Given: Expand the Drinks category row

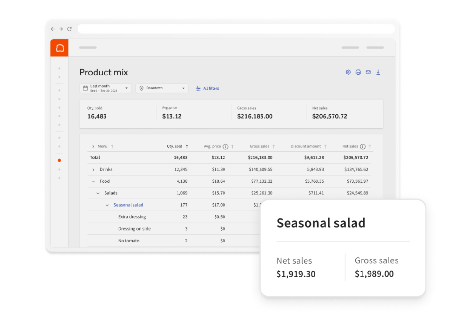Looking at the screenshot, I should pyautogui.click(x=93, y=169).
